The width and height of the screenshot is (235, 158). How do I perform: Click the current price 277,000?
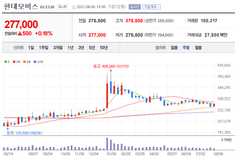pos(21,24)
